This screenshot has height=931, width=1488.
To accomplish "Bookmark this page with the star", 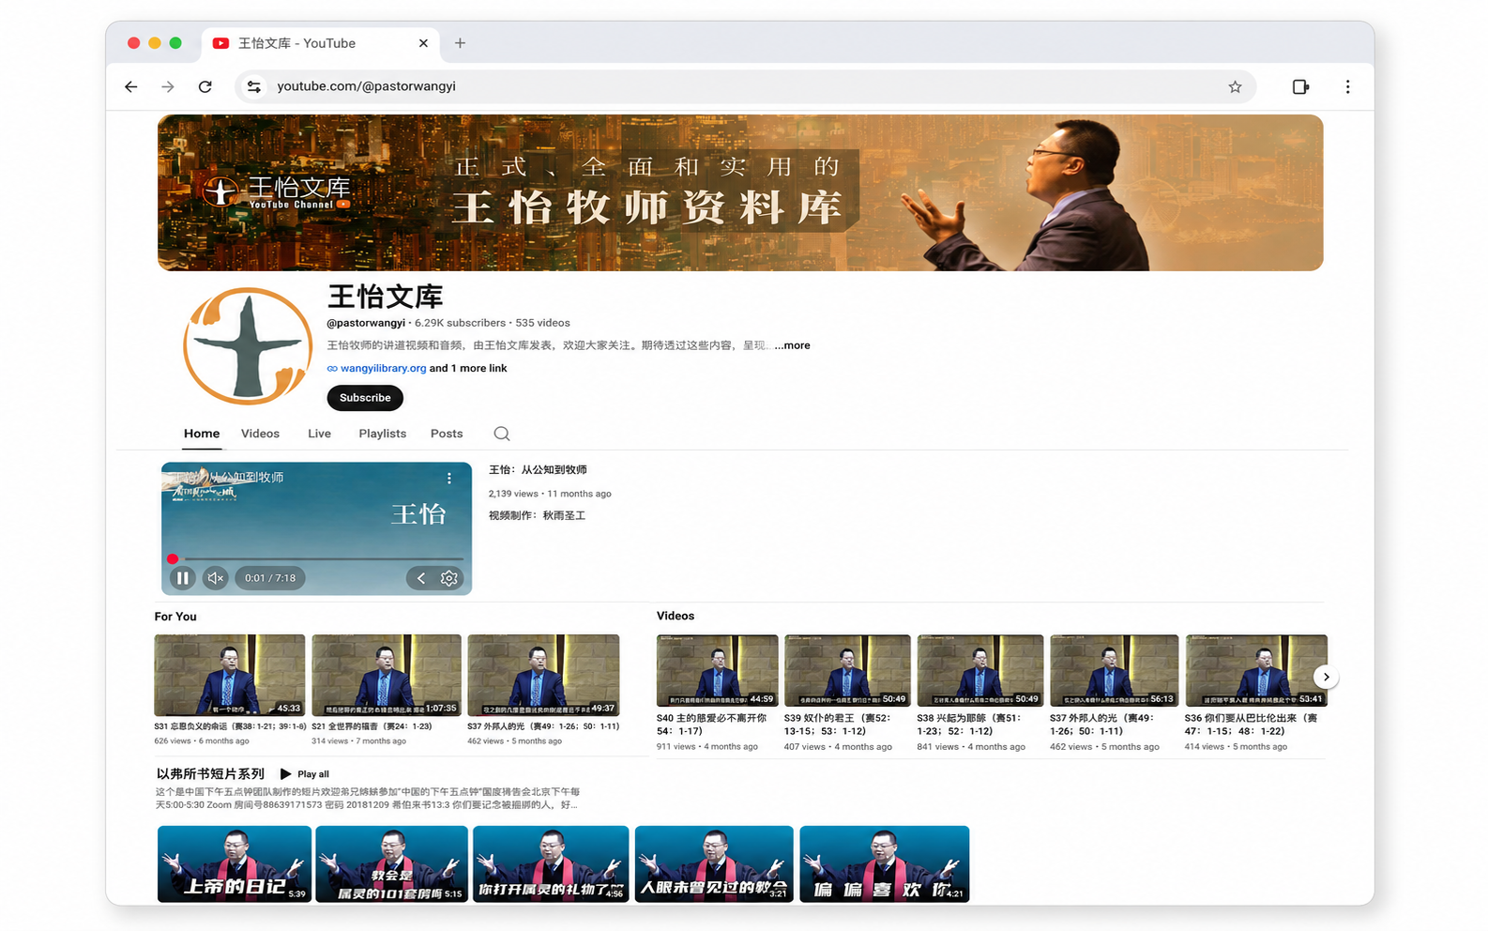I will coord(1235,86).
